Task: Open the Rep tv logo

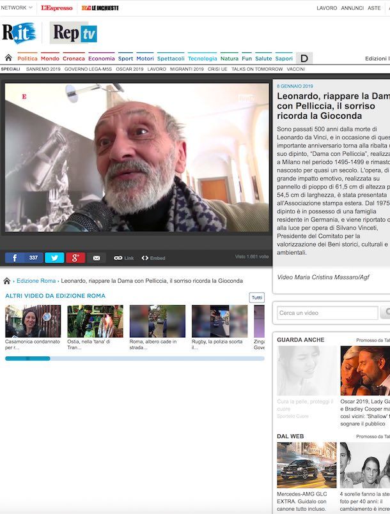Action: 74,33
